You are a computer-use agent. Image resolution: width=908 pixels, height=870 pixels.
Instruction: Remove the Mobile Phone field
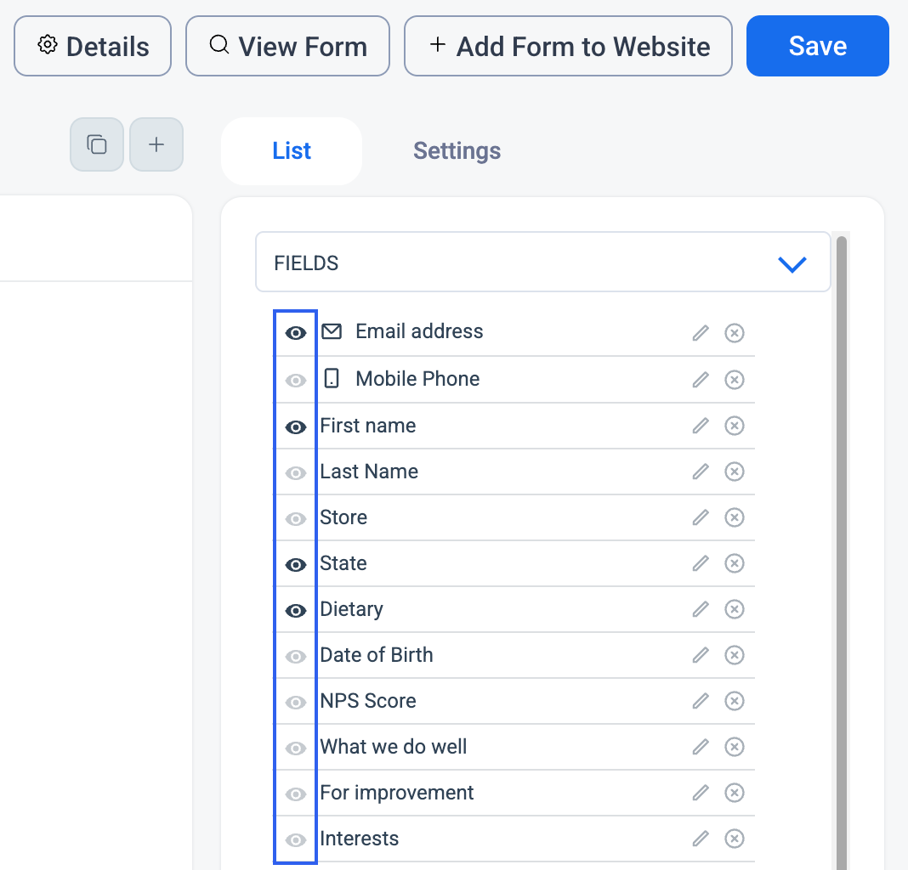[x=735, y=380]
